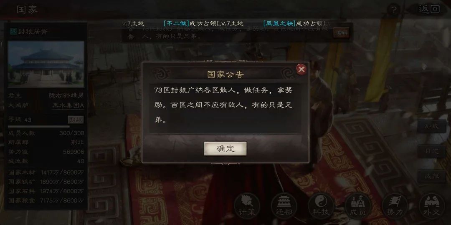Open the 势力 power flag icon
The image size is (451, 225).
click(395, 206)
